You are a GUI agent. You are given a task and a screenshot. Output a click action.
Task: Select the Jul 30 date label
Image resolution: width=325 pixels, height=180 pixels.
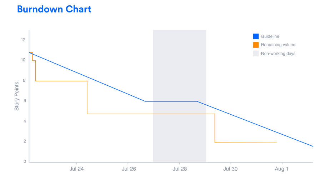click(x=230, y=169)
